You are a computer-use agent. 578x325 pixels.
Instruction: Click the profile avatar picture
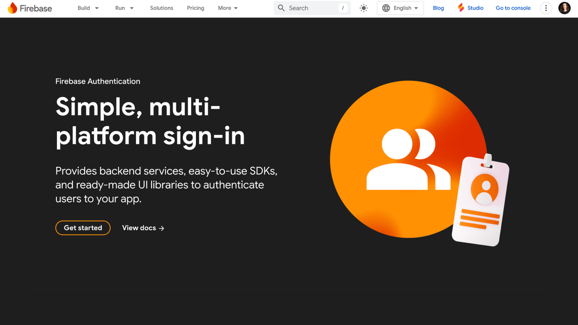[x=564, y=8]
